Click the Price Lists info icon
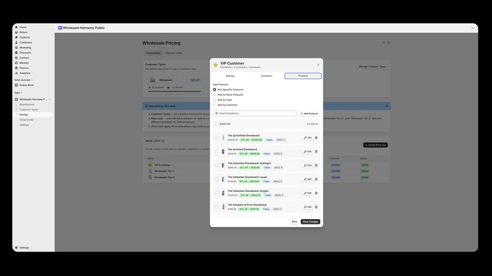492x276 pixels. pyautogui.click(x=163, y=141)
